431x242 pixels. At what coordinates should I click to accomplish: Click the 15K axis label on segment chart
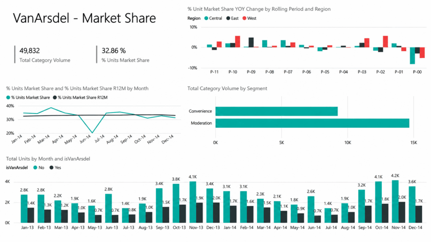[x=413, y=143]
